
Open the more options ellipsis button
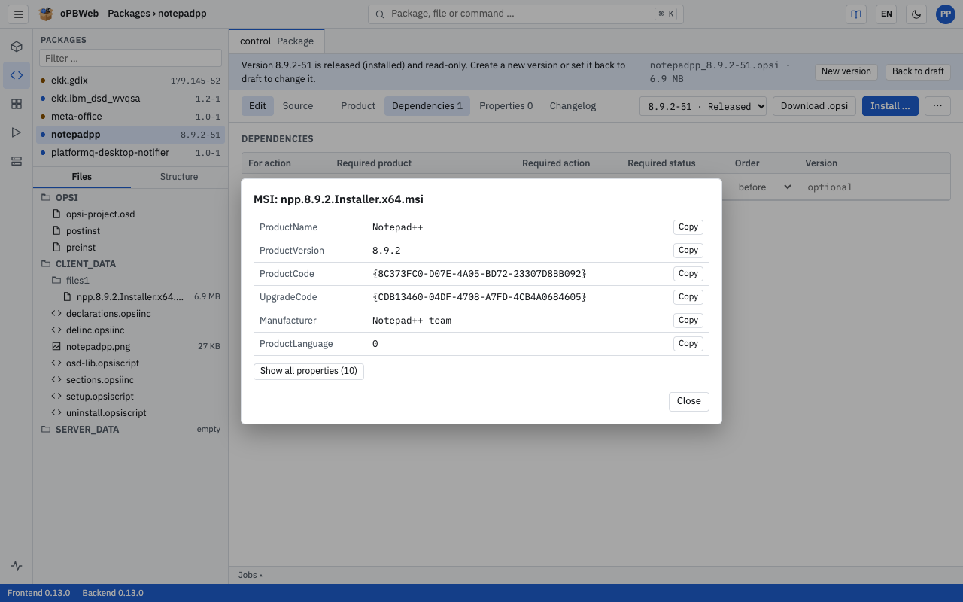click(937, 106)
